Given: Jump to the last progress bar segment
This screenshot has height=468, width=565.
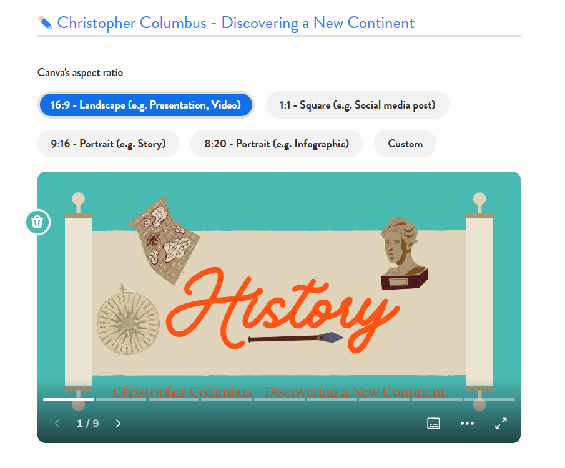Looking at the screenshot, I should (x=489, y=399).
